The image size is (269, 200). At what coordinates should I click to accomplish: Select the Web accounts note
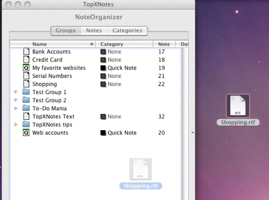(50, 133)
